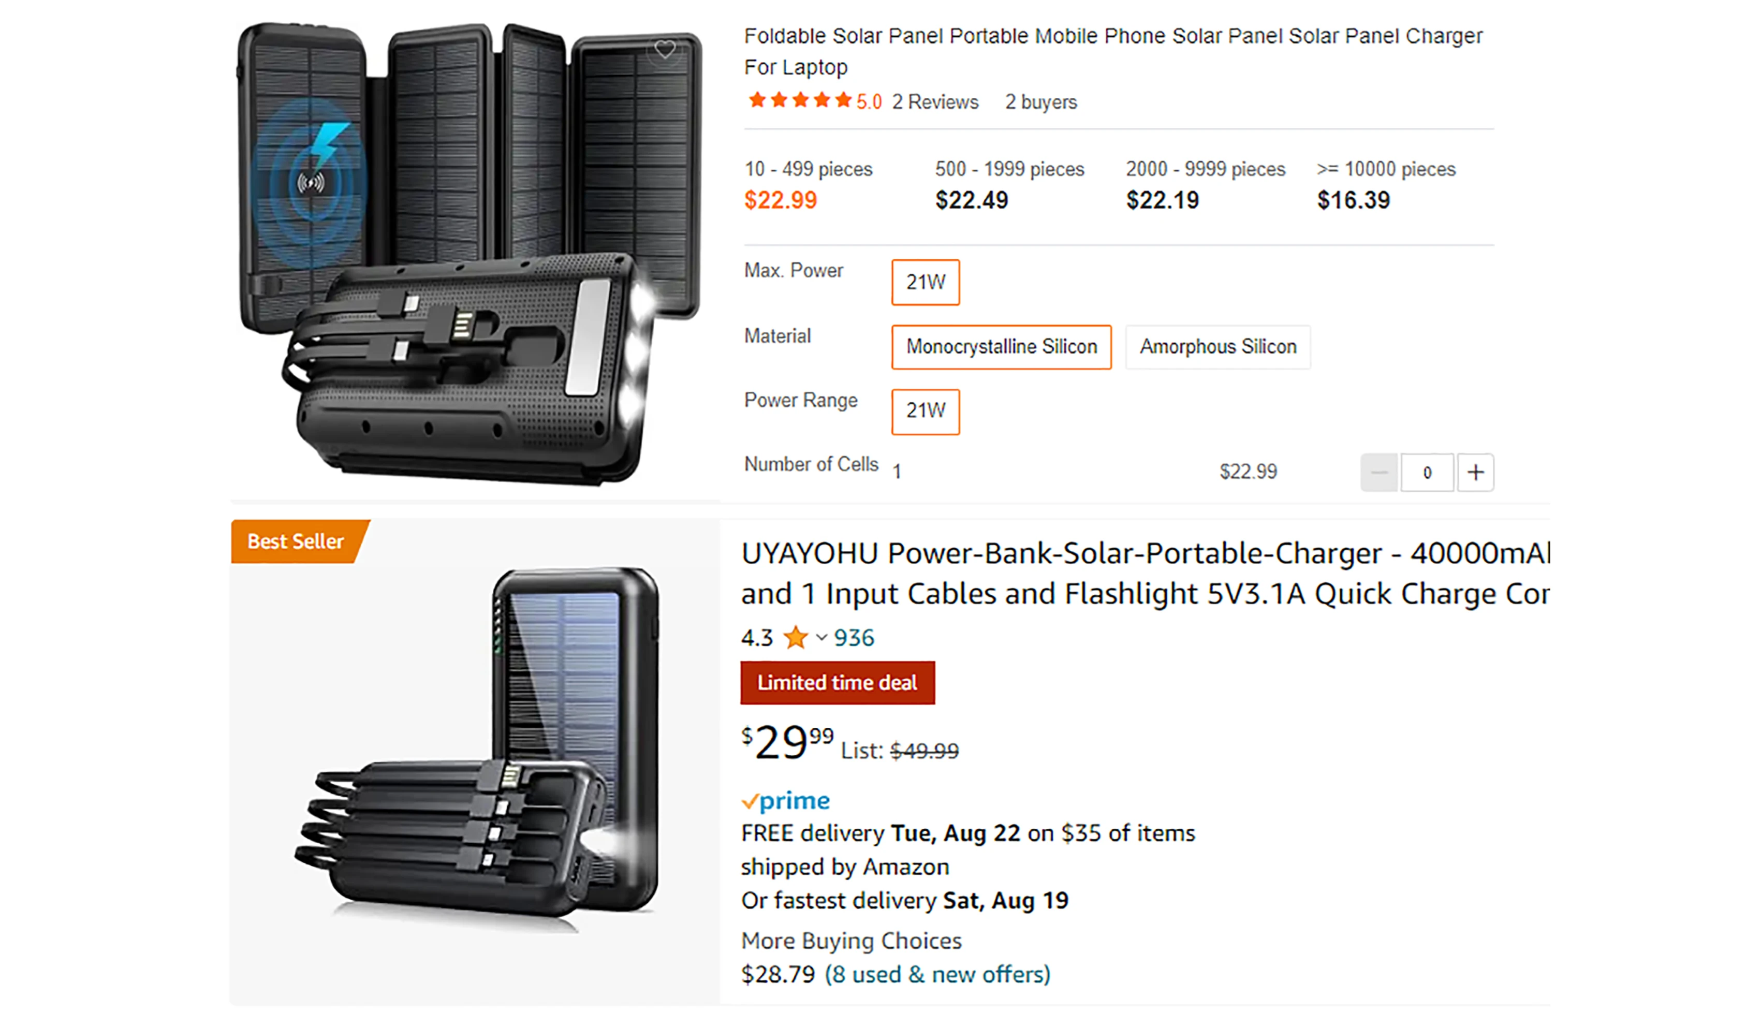1761x1027 pixels.
Task: Open the 2 Reviews link
Action: [935, 102]
